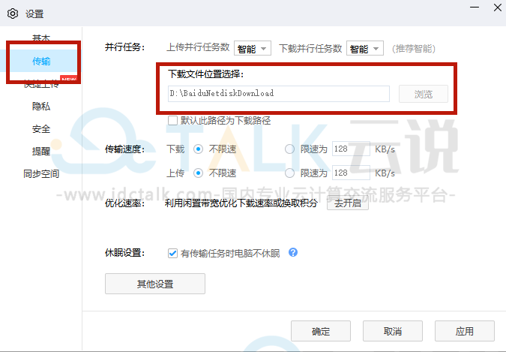Click the download path field D:\BaiduNetdiskDownload
The height and width of the screenshot is (352, 506).
(279, 94)
